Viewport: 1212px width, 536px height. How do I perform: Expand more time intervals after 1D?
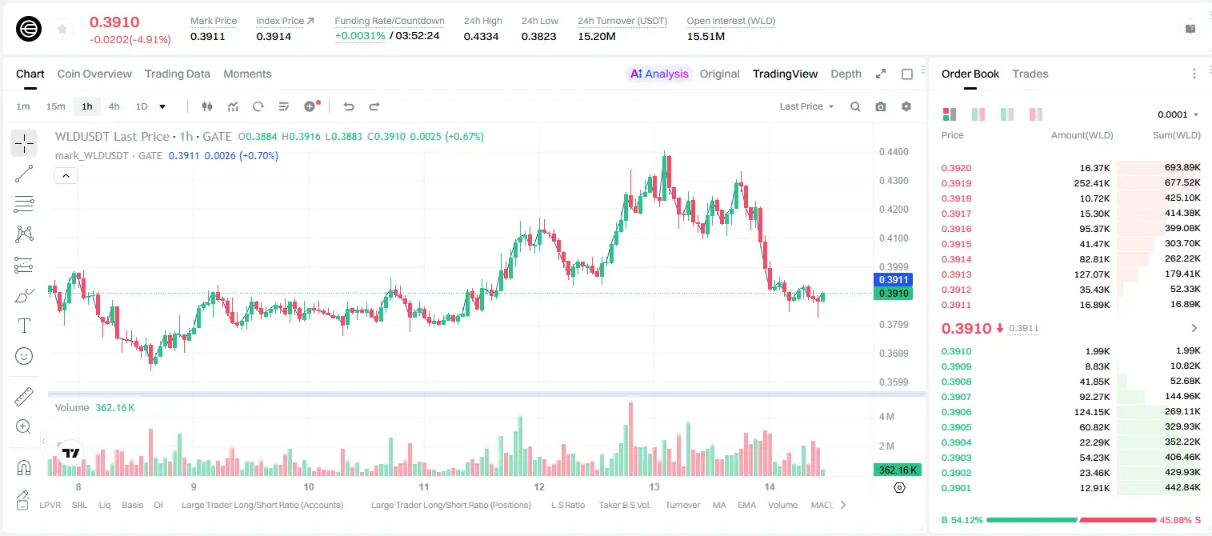click(162, 106)
